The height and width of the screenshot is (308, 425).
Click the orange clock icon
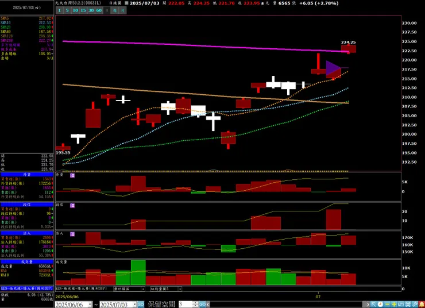tap(380, 305)
